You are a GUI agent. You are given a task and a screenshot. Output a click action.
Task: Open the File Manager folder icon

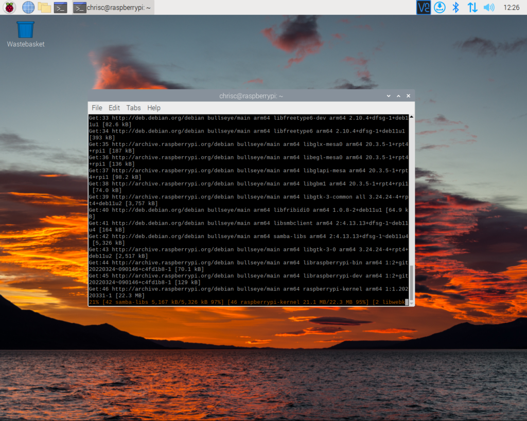click(44, 7)
